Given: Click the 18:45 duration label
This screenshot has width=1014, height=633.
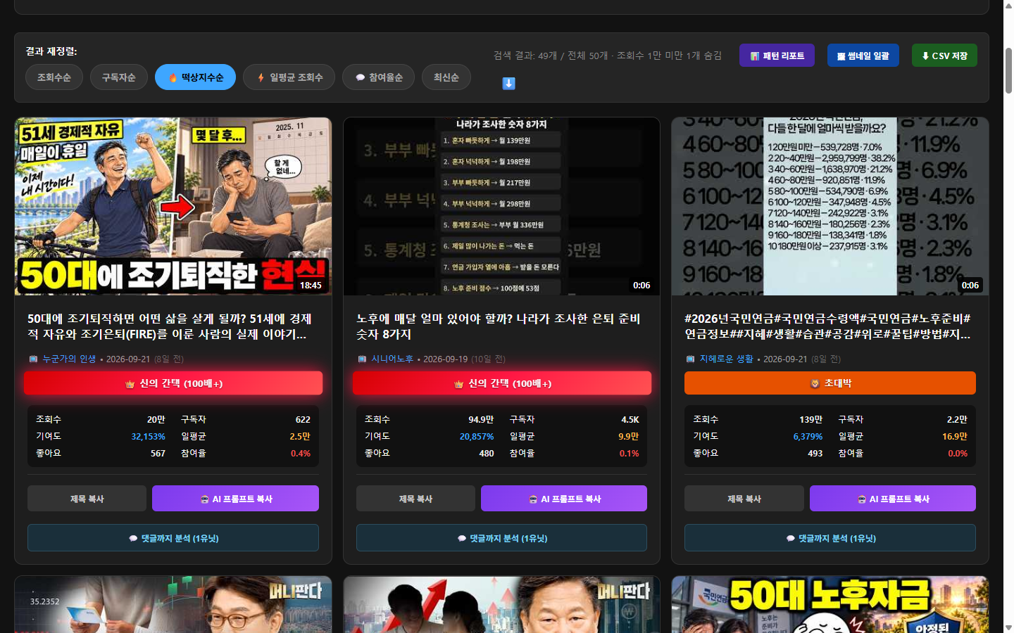Looking at the screenshot, I should coord(311,286).
